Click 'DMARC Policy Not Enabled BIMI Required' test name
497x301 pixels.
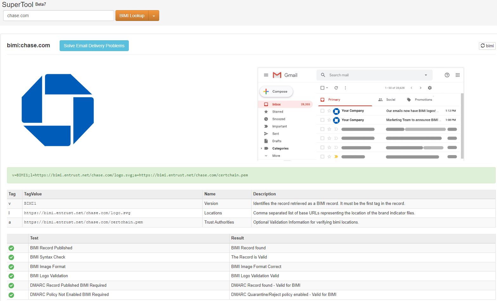[x=69, y=295]
